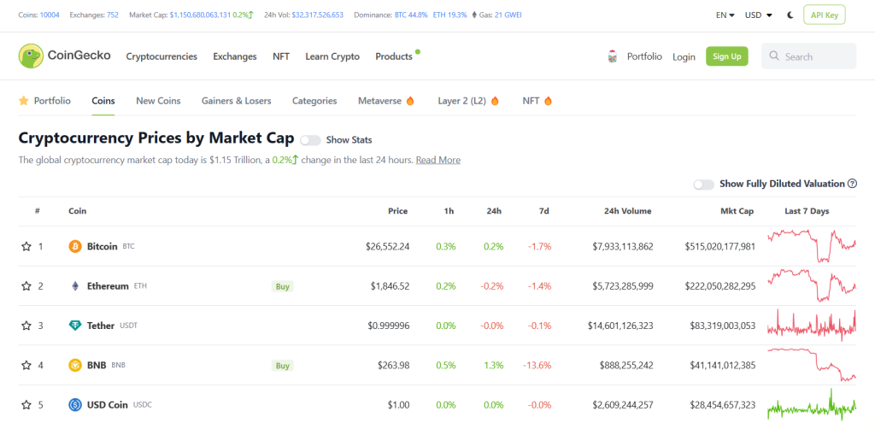Enable the Show Stats toggle
The width and height of the screenshot is (875, 423).
pos(309,140)
